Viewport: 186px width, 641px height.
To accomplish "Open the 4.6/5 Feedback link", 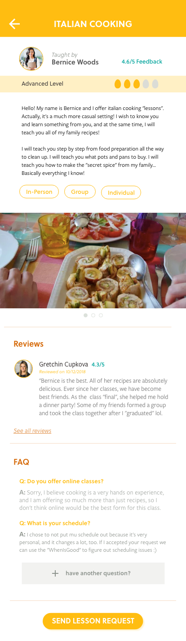I will 142,62.
